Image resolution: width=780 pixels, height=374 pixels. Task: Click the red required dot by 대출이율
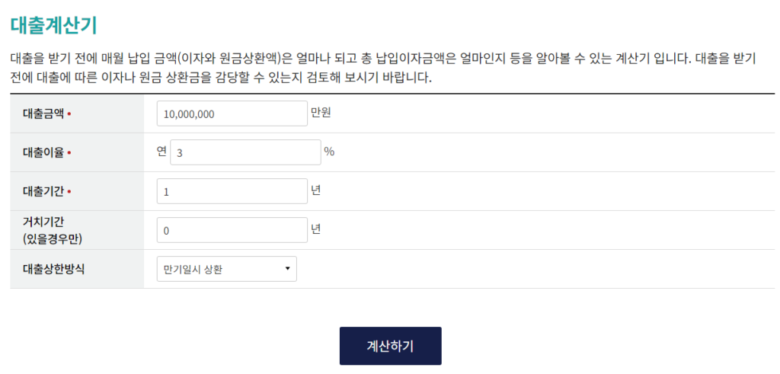pos(69,152)
